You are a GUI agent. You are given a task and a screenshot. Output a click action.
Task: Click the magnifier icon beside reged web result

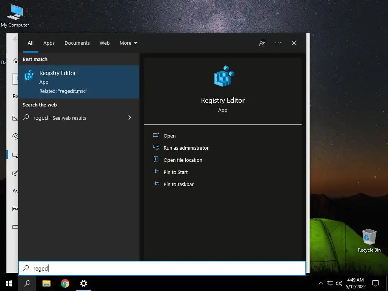point(26,117)
